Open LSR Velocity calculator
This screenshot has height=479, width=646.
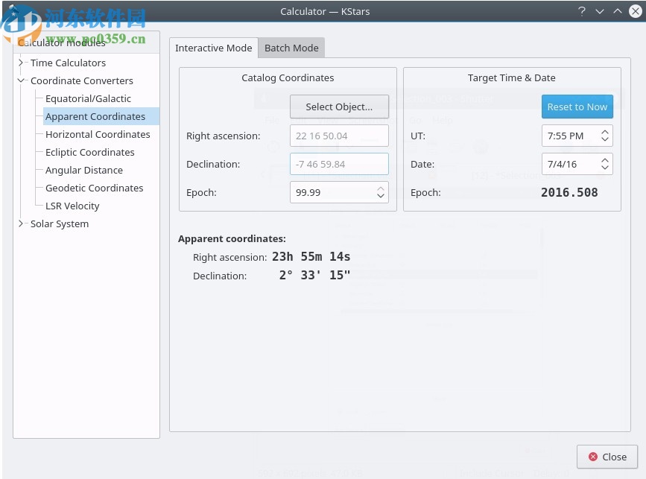(x=72, y=206)
